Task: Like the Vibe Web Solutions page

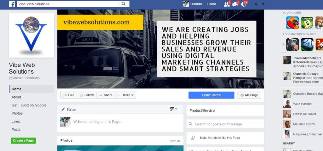Action: click(x=68, y=95)
